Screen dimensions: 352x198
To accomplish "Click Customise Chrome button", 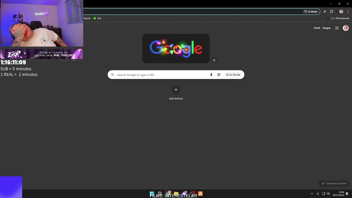I will coord(334,183).
